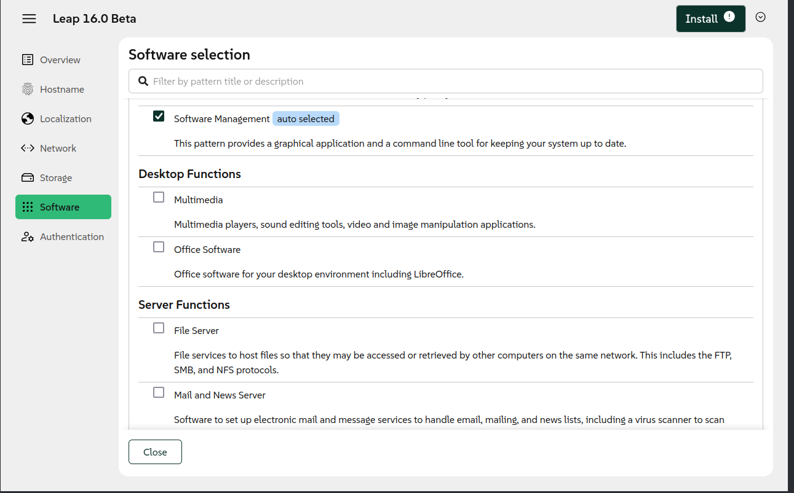The width and height of the screenshot is (794, 493).
Task: Click the Authentication users icon
Action: [28, 236]
